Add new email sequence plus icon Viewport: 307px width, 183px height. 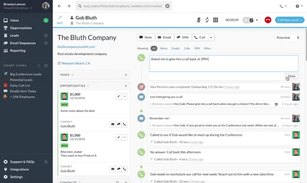coord(46,43)
